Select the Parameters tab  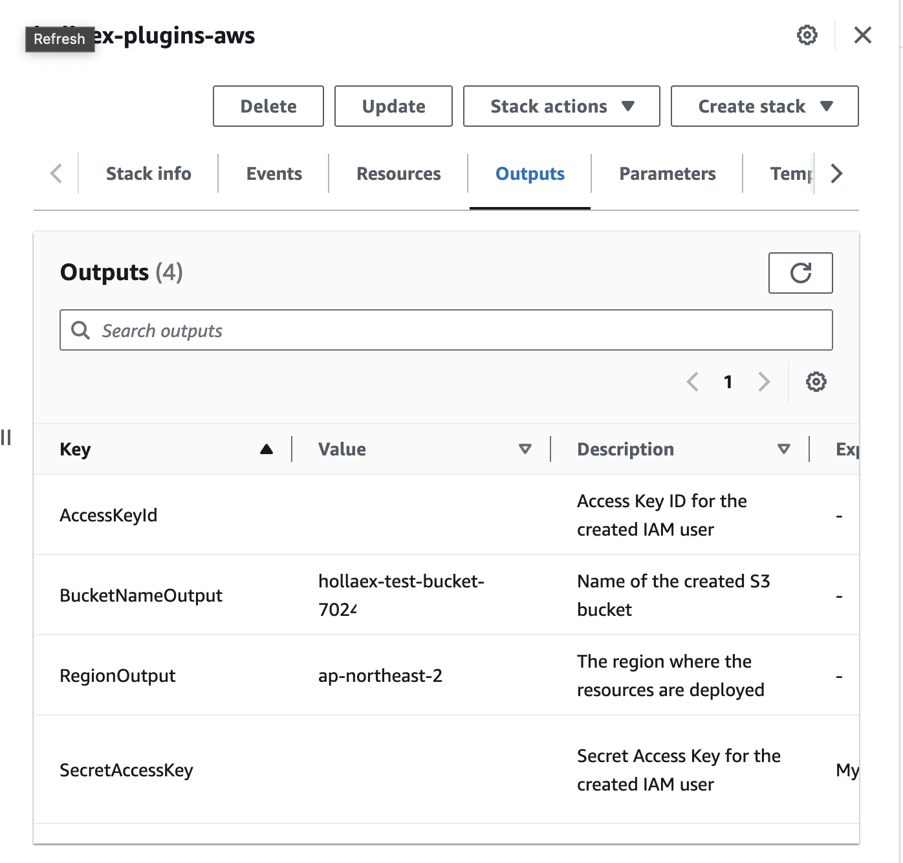click(667, 173)
